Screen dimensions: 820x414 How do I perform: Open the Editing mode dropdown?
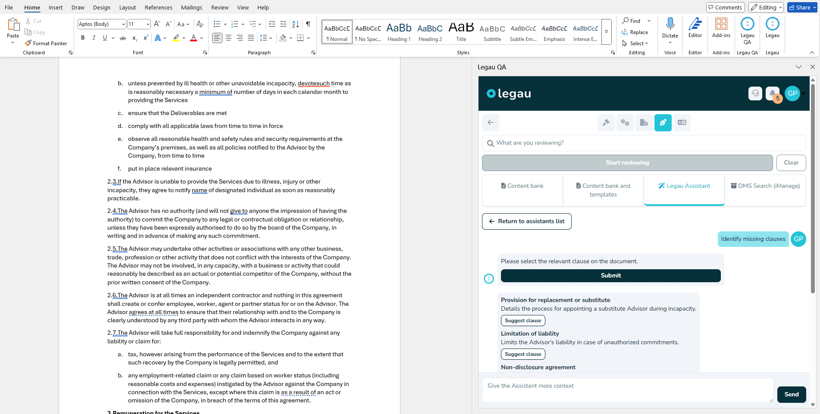[x=766, y=7]
